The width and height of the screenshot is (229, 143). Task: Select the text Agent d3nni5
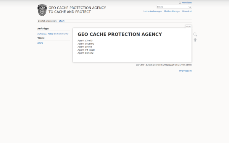point(85,40)
